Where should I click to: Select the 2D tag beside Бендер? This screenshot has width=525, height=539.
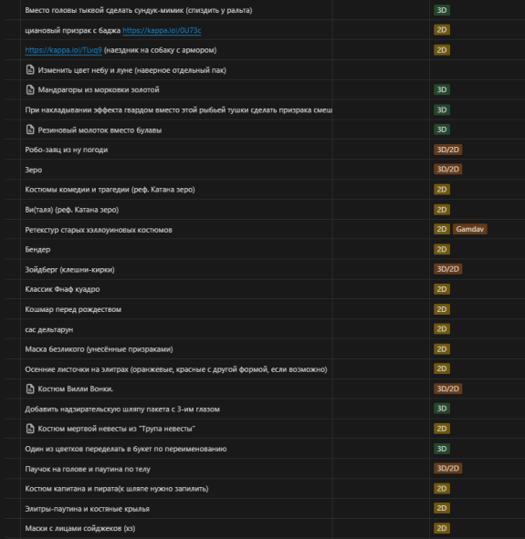tap(442, 249)
